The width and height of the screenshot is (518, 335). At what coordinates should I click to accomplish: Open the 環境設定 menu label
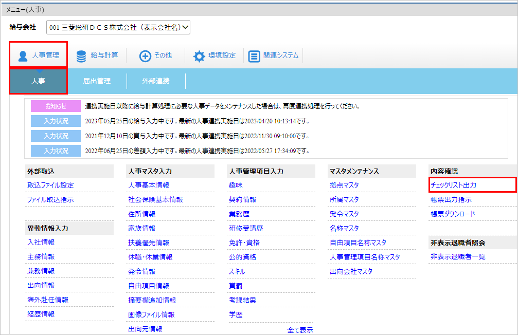[x=222, y=55]
